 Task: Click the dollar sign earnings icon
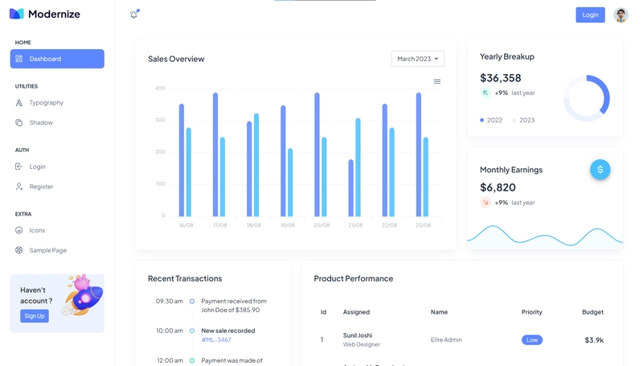(x=600, y=170)
